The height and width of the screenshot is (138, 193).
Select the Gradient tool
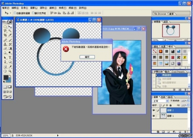tap(10, 49)
